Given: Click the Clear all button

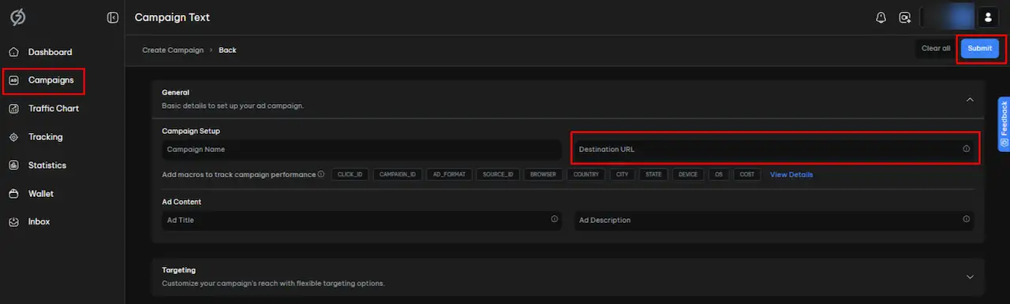Looking at the screenshot, I should tap(936, 49).
